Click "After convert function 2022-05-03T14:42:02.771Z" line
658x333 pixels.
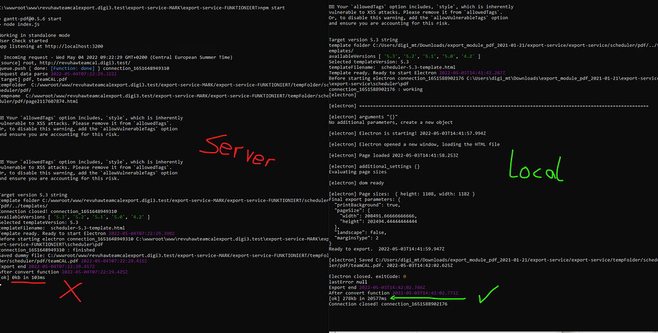[394, 293]
